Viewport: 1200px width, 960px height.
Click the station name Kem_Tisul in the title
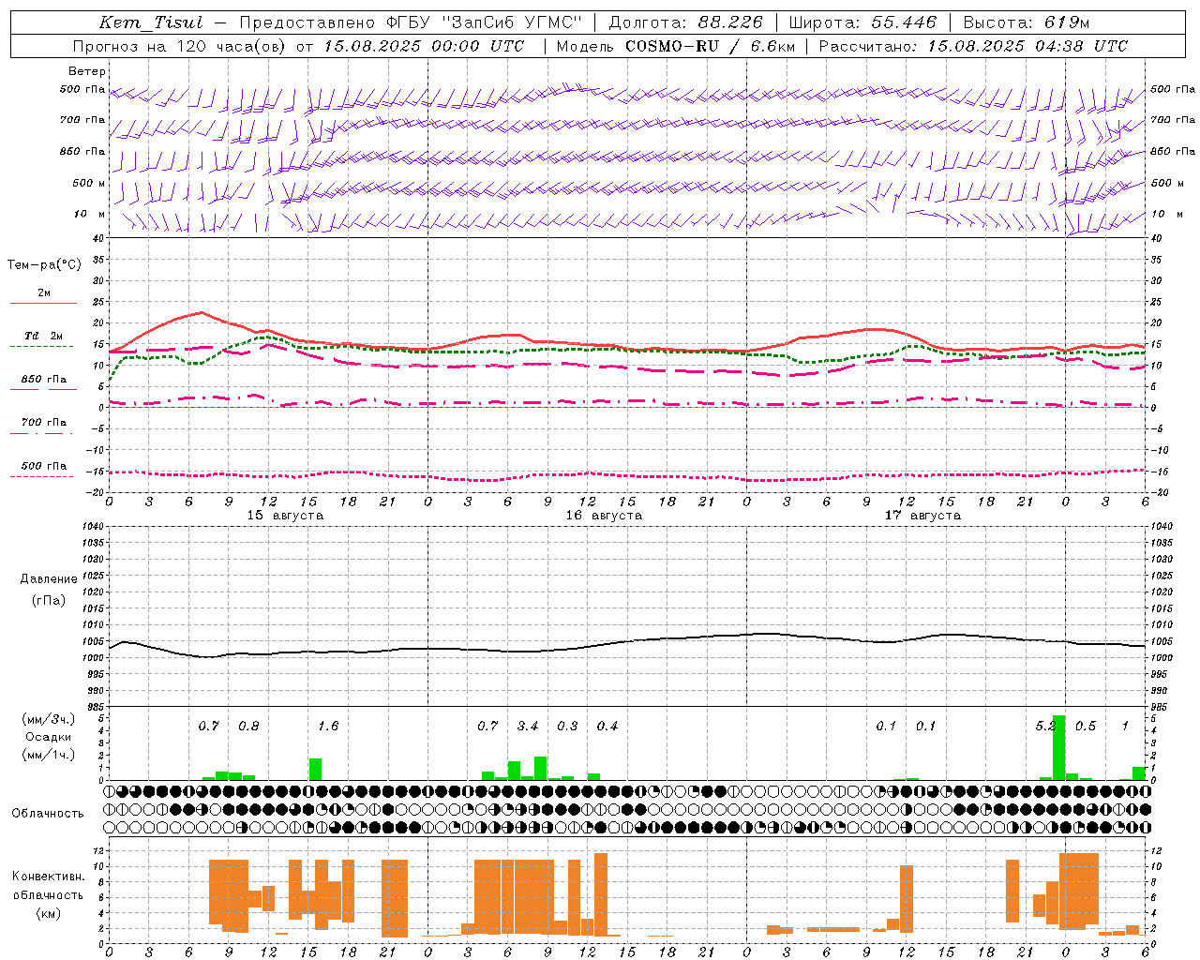[x=151, y=22]
